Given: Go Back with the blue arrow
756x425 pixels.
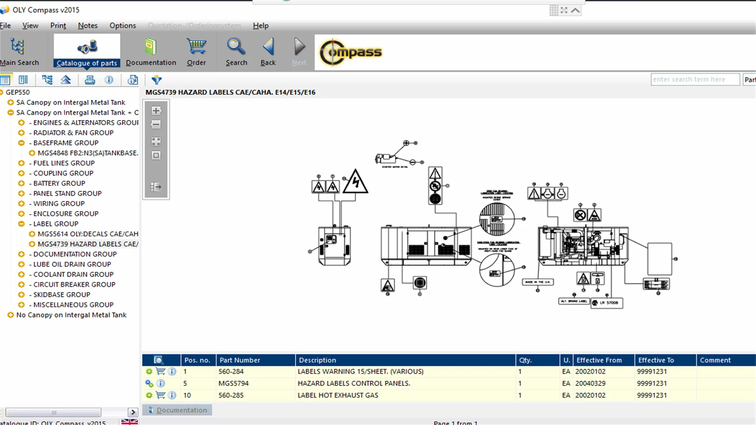Looking at the screenshot, I should (x=268, y=52).
